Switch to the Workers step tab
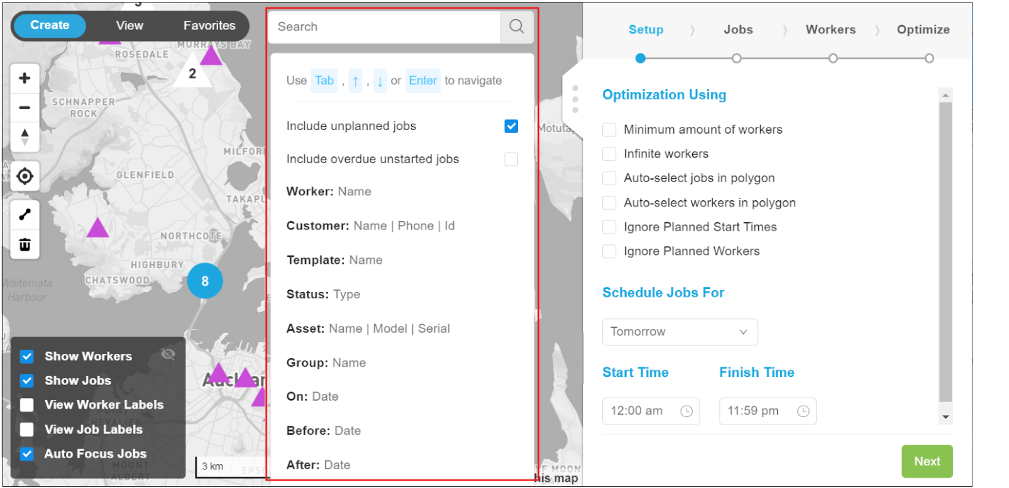 [830, 29]
